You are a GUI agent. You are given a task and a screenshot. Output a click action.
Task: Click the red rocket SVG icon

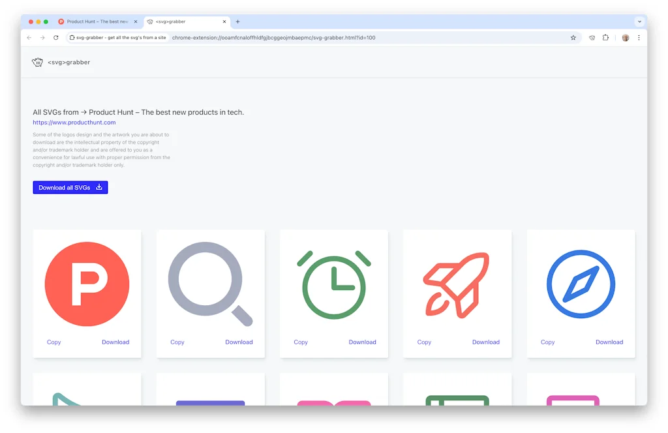[457, 284]
